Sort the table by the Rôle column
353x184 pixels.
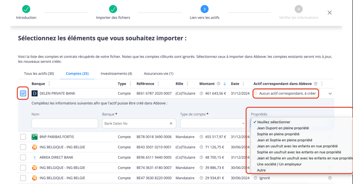coord(187,84)
